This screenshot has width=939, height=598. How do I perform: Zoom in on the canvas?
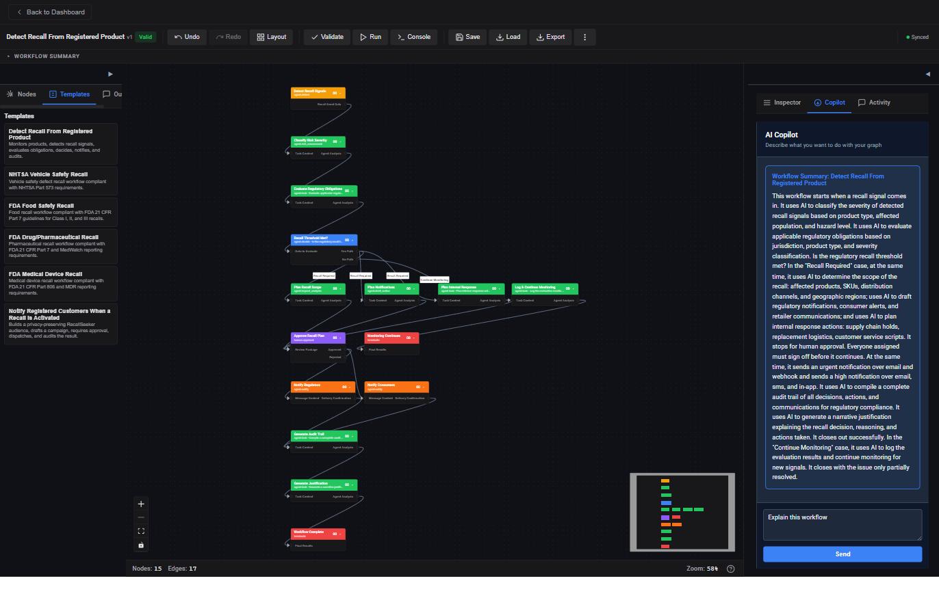[x=141, y=504]
